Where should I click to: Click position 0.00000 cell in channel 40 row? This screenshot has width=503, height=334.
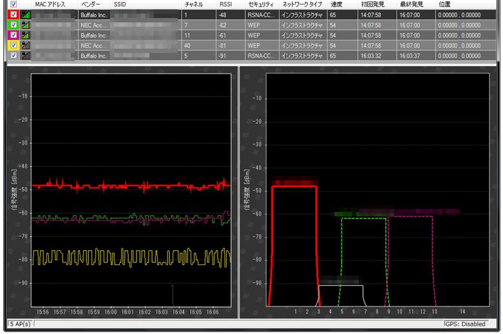(x=459, y=46)
